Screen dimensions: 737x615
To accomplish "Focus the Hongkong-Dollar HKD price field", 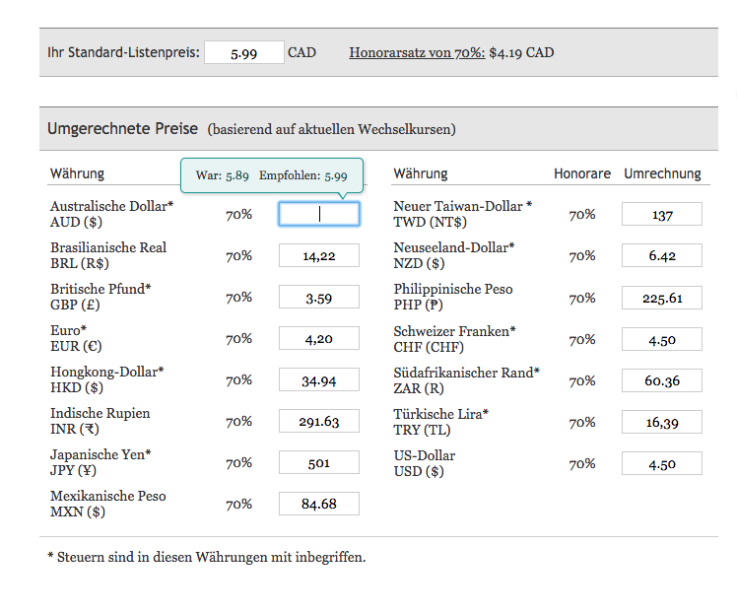I will pyautogui.click(x=318, y=380).
